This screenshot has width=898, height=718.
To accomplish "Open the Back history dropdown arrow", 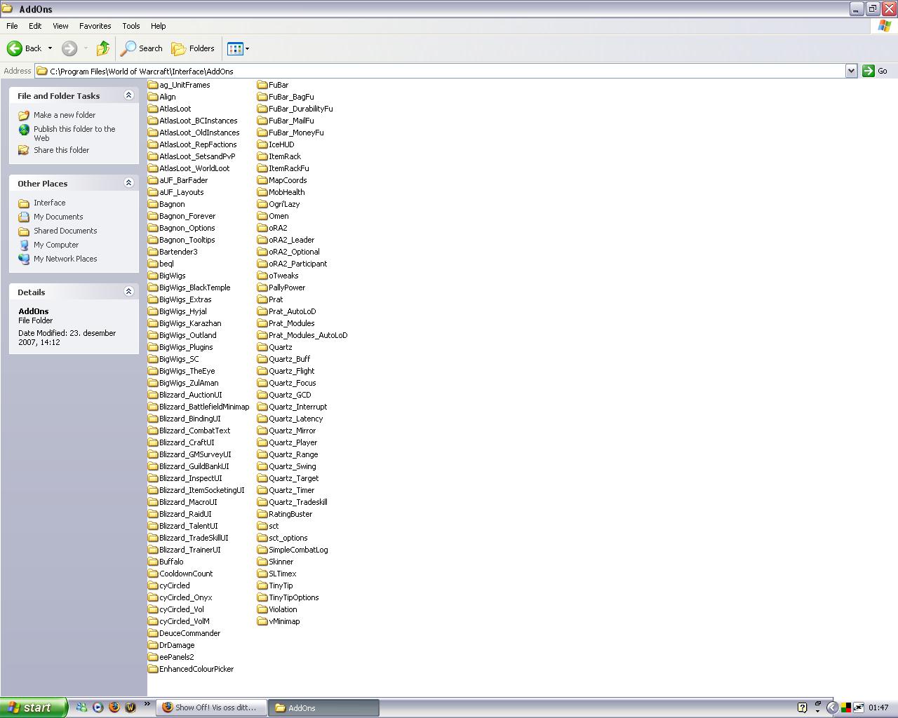I will tap(50, 48).
